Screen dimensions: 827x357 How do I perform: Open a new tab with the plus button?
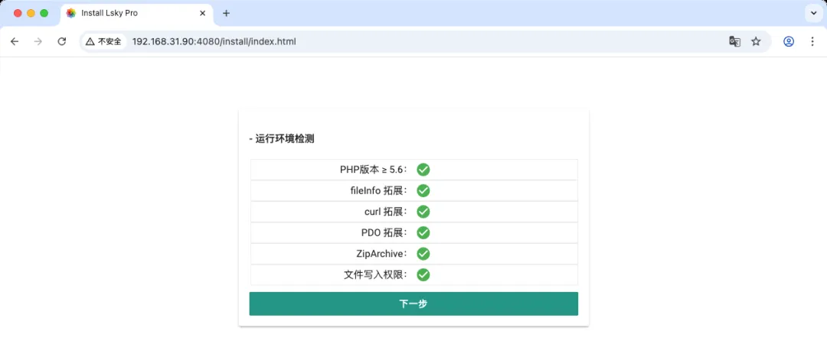pyautogui.click(x=226, y=13)
